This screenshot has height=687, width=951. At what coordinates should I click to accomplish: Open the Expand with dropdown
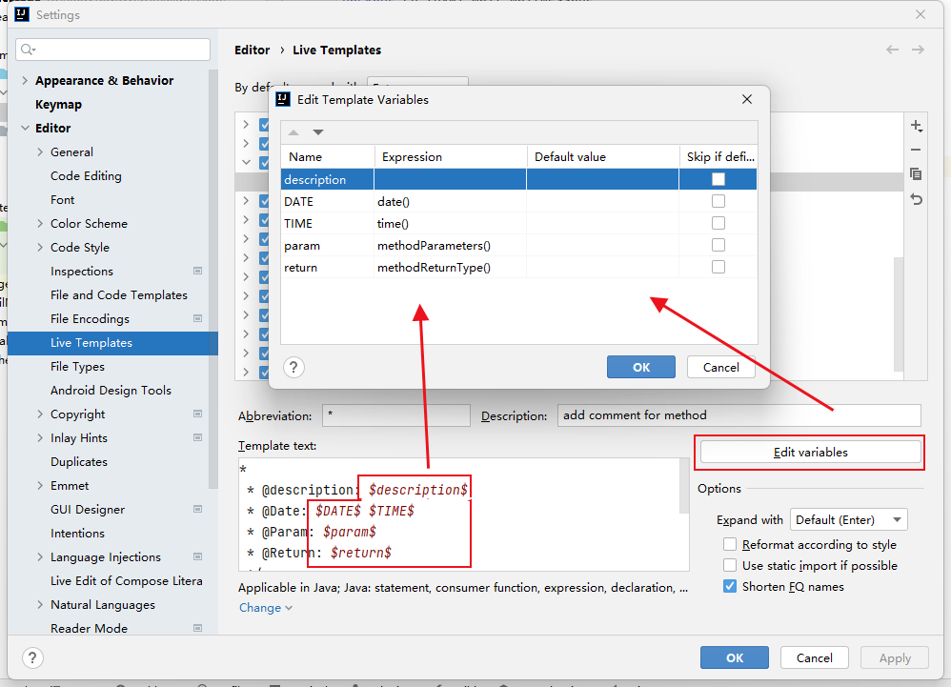tap(848, 520)
